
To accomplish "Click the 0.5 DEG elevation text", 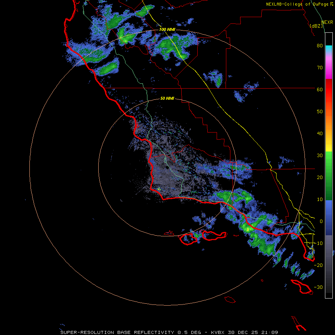I will pyautogui.click(x=189, y=332).
